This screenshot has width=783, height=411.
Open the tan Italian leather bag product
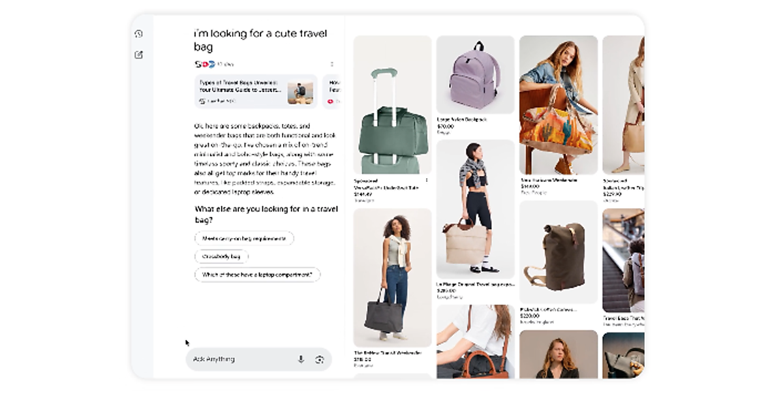coord(624,104)
